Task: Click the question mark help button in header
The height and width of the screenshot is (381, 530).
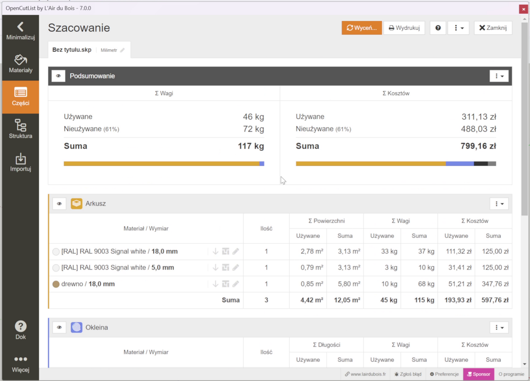Action: pyautogui.click(x=438, y=28)
